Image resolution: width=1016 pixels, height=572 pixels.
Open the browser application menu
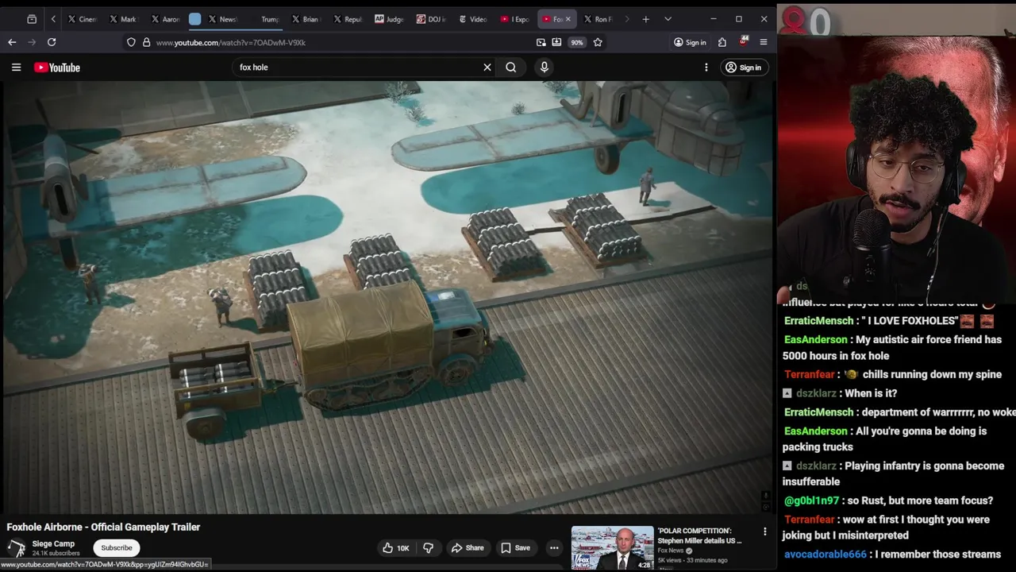(764, 42)
